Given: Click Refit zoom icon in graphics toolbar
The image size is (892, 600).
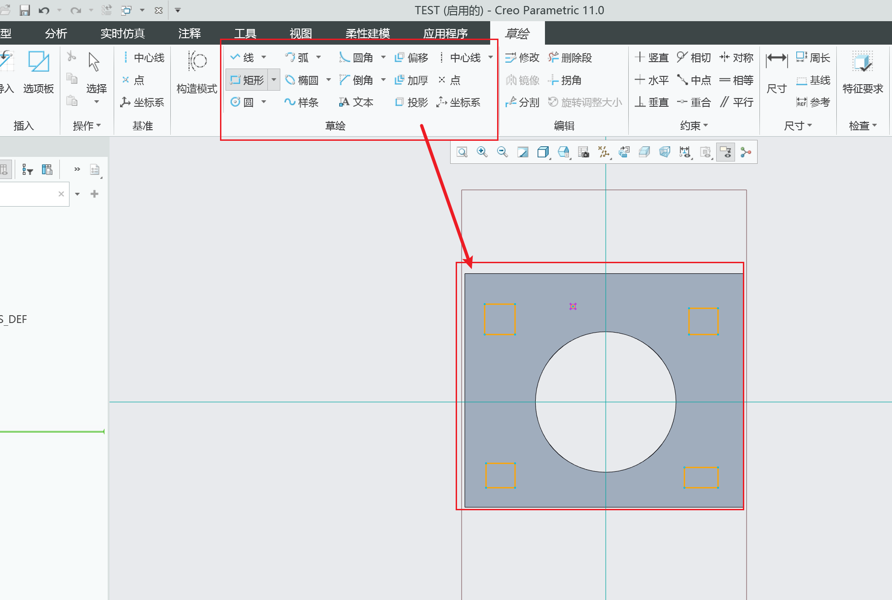Looking at the screenshot, I should click(x=462, y=152).
